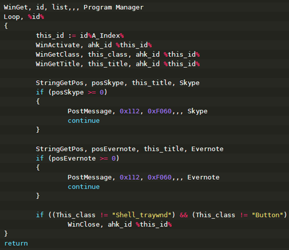The image size is (289, 250).
Task: Click the WinGet command on first line
Action: (x=16, y=7)
